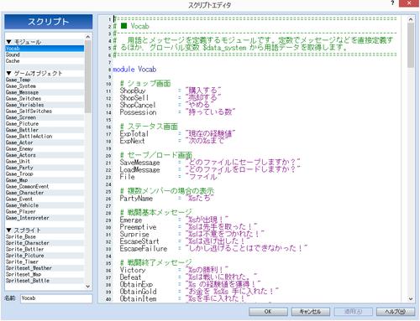Image resolution: width=420 pixels, height=321 pixels.
Task: Select the Game_Enemy script
Action: coord(45,148)
